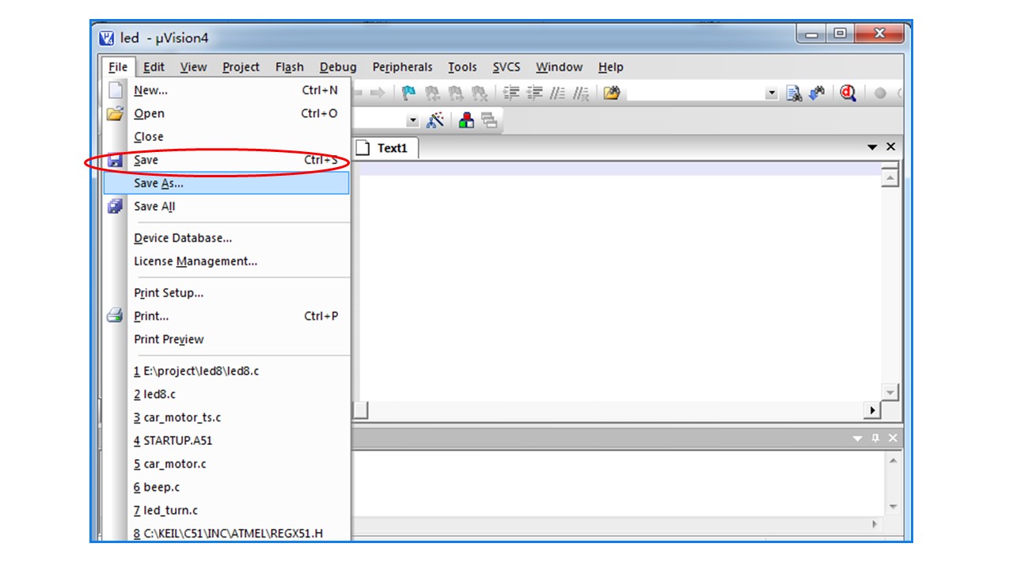Pin the bottom output panel
Image resolution: width=1013 pixels, height=570 pixels.
[875, 438]
